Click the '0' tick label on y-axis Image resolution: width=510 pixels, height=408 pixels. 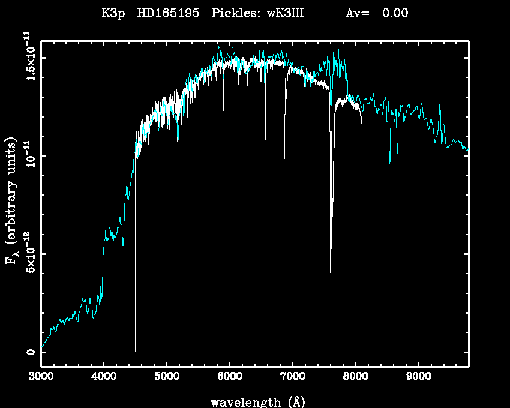pyautogui.click(x=29, y=352)
